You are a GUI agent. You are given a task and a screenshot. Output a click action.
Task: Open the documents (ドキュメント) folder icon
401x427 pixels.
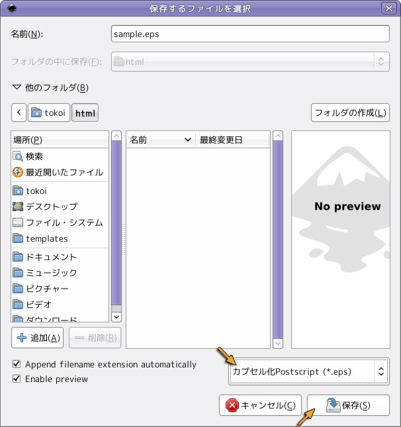(x=18, y=257)
